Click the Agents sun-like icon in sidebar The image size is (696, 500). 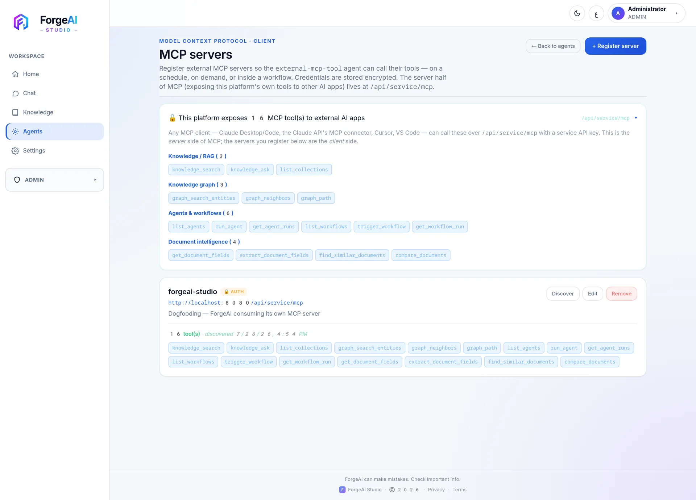pos(15,132)
